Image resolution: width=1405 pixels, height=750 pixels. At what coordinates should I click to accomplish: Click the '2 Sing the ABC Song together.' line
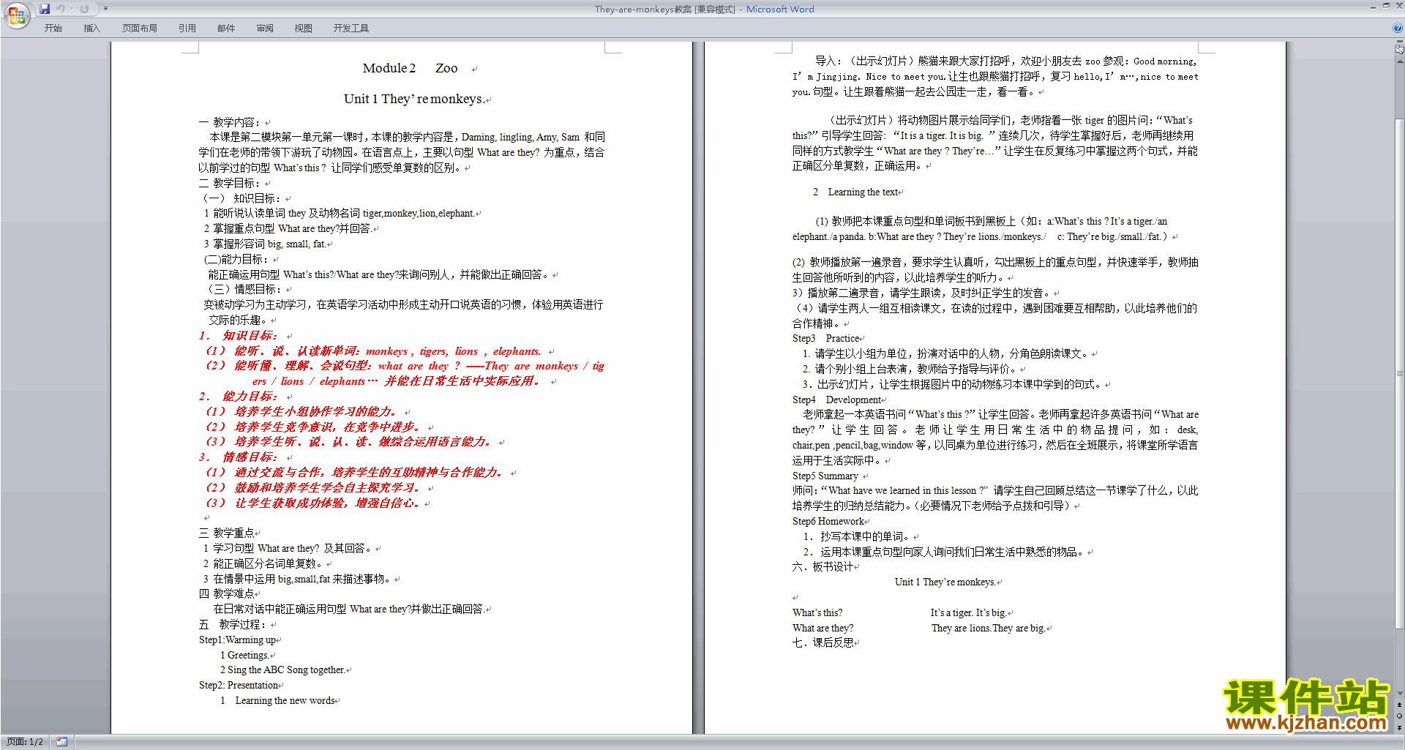click(x=282, y=670)
